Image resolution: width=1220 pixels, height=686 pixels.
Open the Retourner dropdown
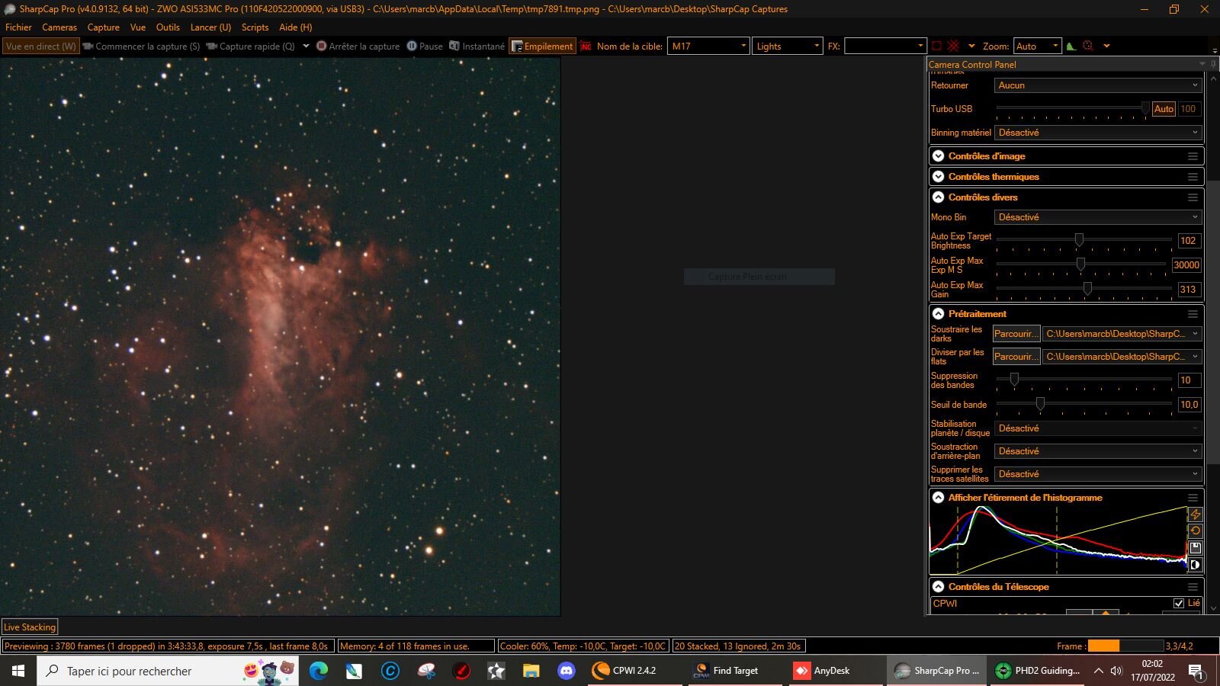pos(1098,85)
